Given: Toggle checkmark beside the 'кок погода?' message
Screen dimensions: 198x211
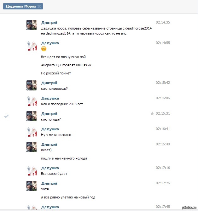Looking at the screenshot, I should (6, 116).
